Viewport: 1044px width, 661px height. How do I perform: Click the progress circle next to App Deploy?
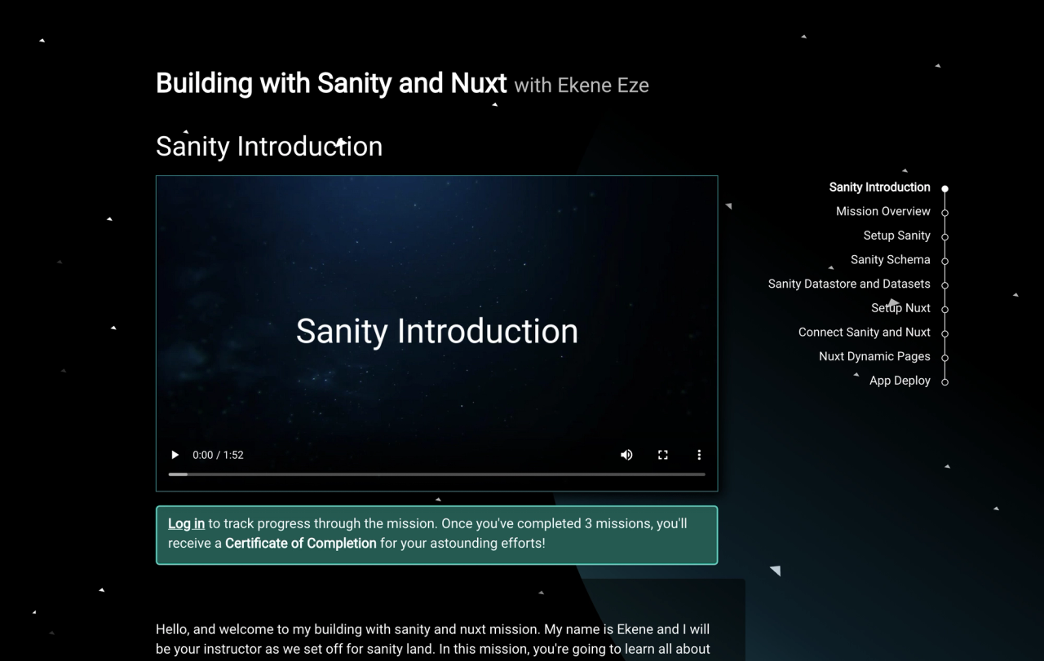[944, 381]
